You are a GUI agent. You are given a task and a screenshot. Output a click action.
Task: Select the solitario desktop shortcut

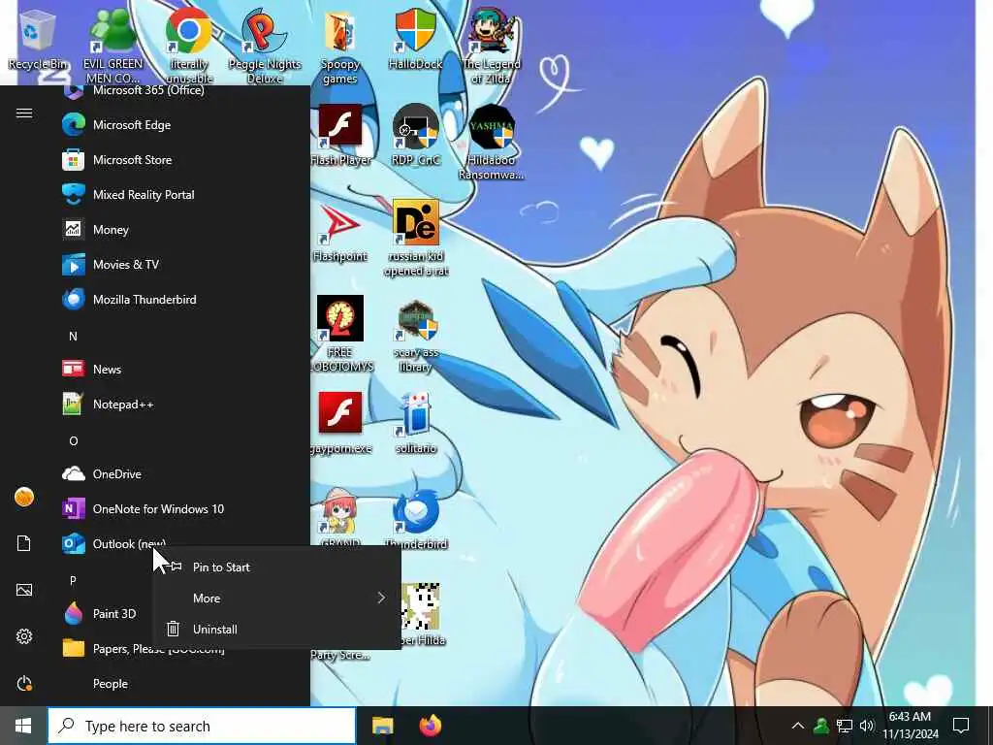[x=415, y=423]
